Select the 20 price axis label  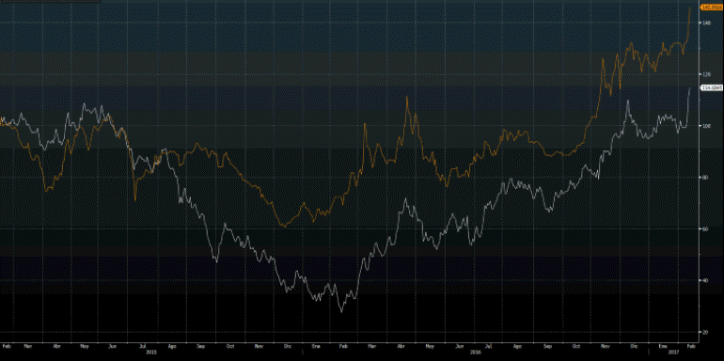pos(704,332)
